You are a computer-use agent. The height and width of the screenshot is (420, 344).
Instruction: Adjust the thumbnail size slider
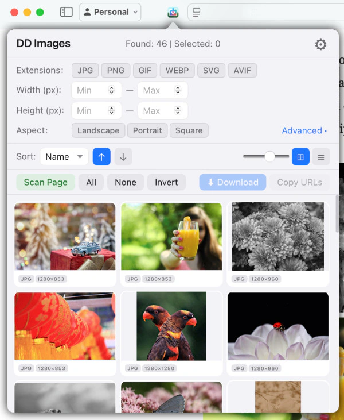[269, 157]
